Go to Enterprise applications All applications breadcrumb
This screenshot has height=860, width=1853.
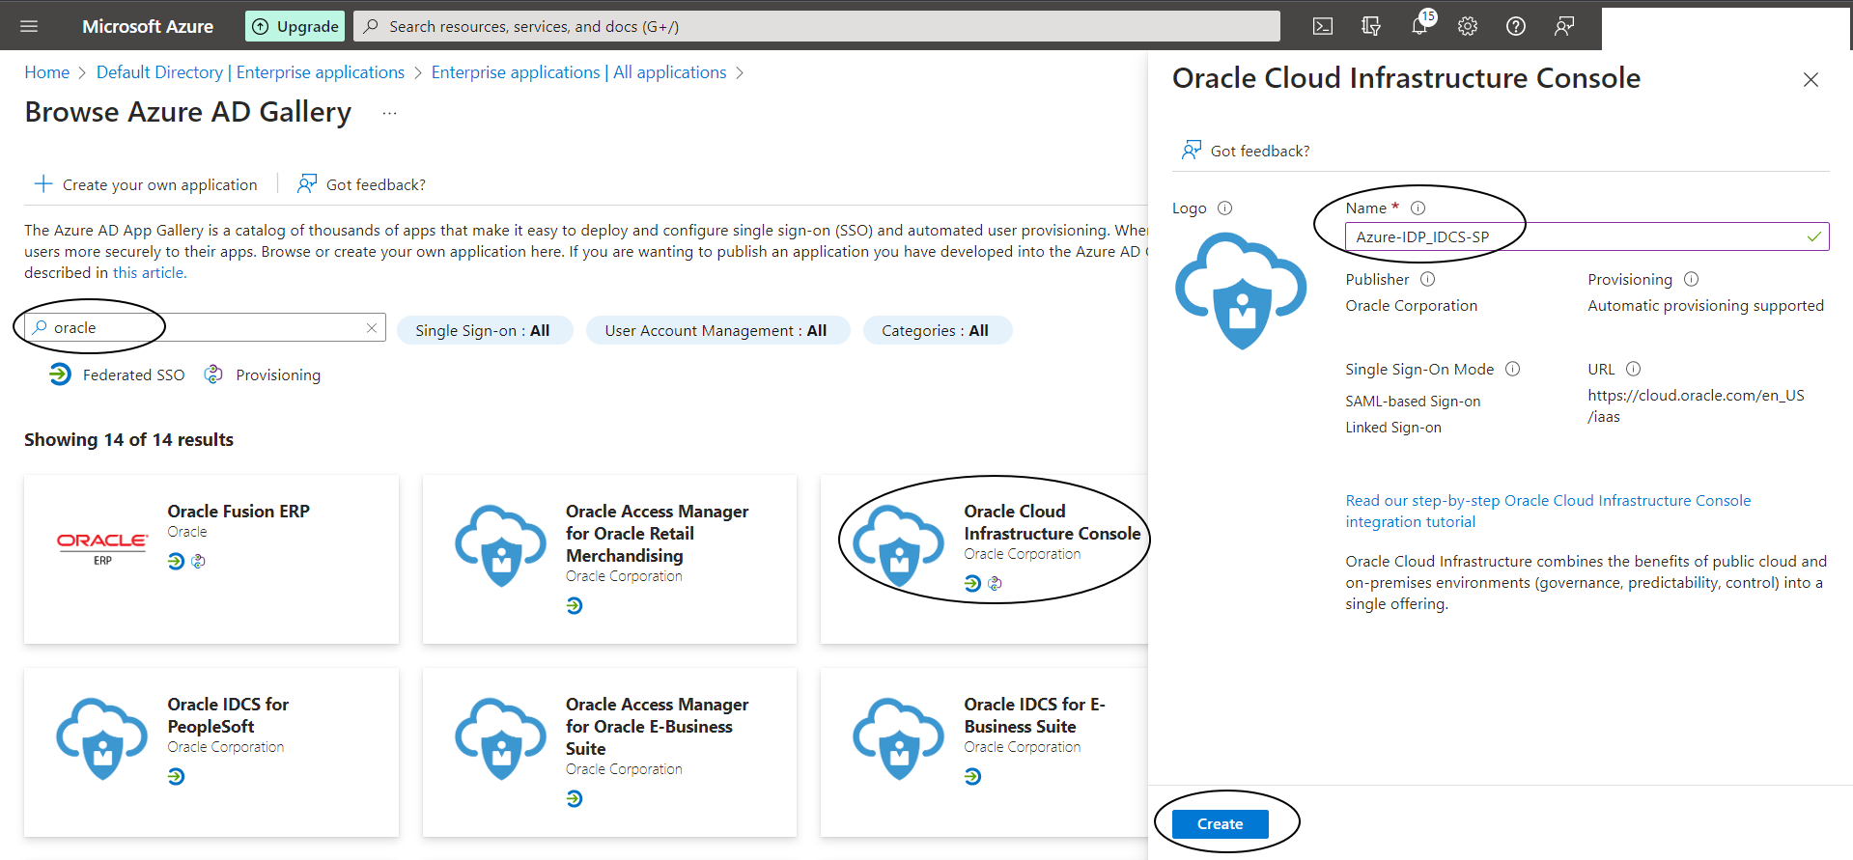pyautogui.click(x=578, y=72)
